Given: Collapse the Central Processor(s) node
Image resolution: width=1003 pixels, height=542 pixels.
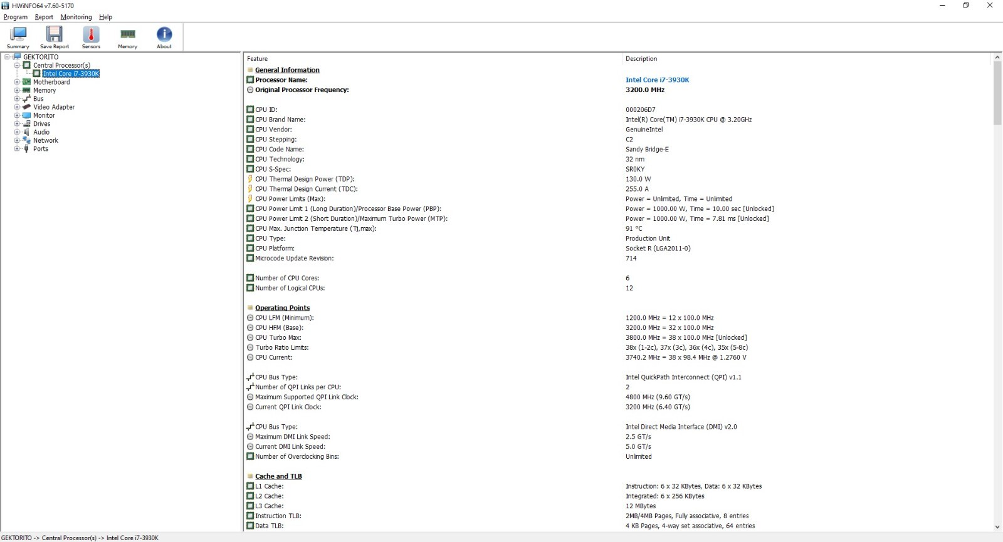Looking at the screenshot, I should pyautogui.click(x=17, y=65).
